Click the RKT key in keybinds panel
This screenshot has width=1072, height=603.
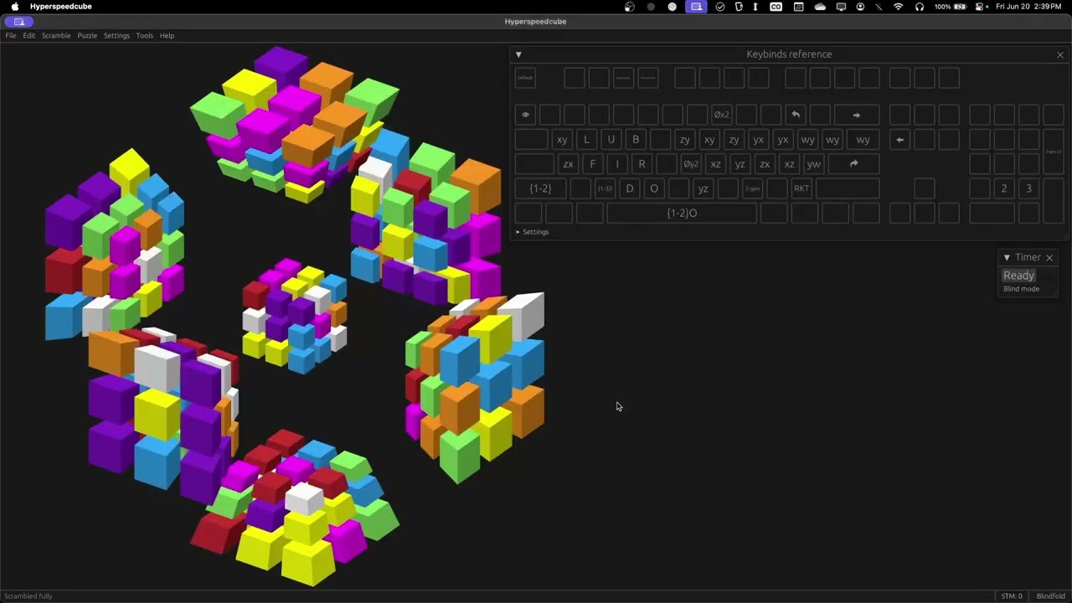pos(801,188)
